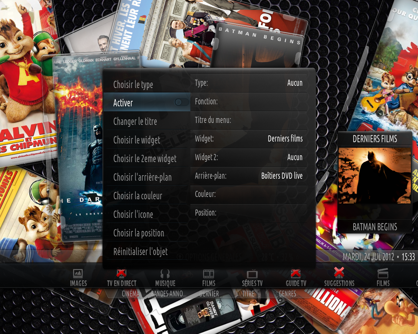Image resolution: width=418 pixels, height=334 pixels.
Task: Click the Guide TV icon
Action: pyautogui.click(x=296, y=274)
